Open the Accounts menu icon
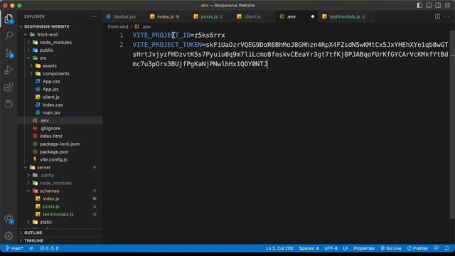Screen dimensions: 455x256 9,218
